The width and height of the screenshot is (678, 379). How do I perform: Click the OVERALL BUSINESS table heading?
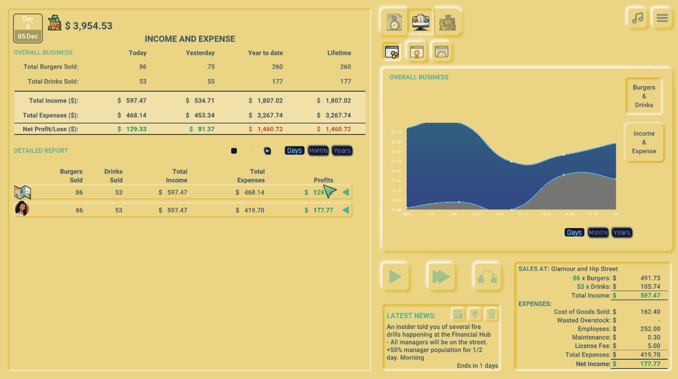[x=43, y=52]
